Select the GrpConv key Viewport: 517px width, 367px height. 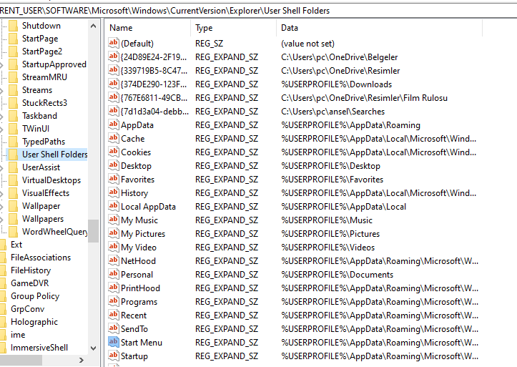27,309
